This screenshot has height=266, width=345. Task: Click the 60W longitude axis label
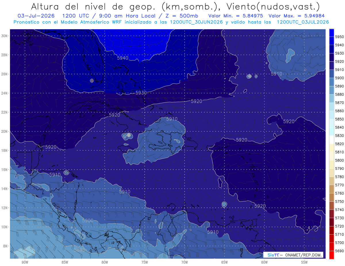pyautogui.click(x=264, y=262)
